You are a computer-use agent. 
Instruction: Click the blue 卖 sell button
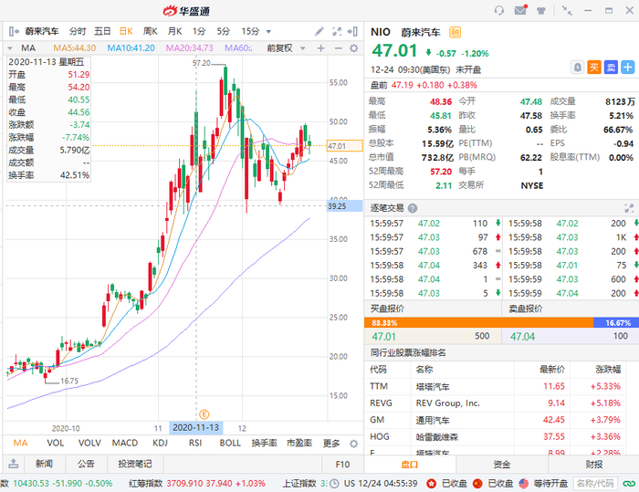[611, 68]
